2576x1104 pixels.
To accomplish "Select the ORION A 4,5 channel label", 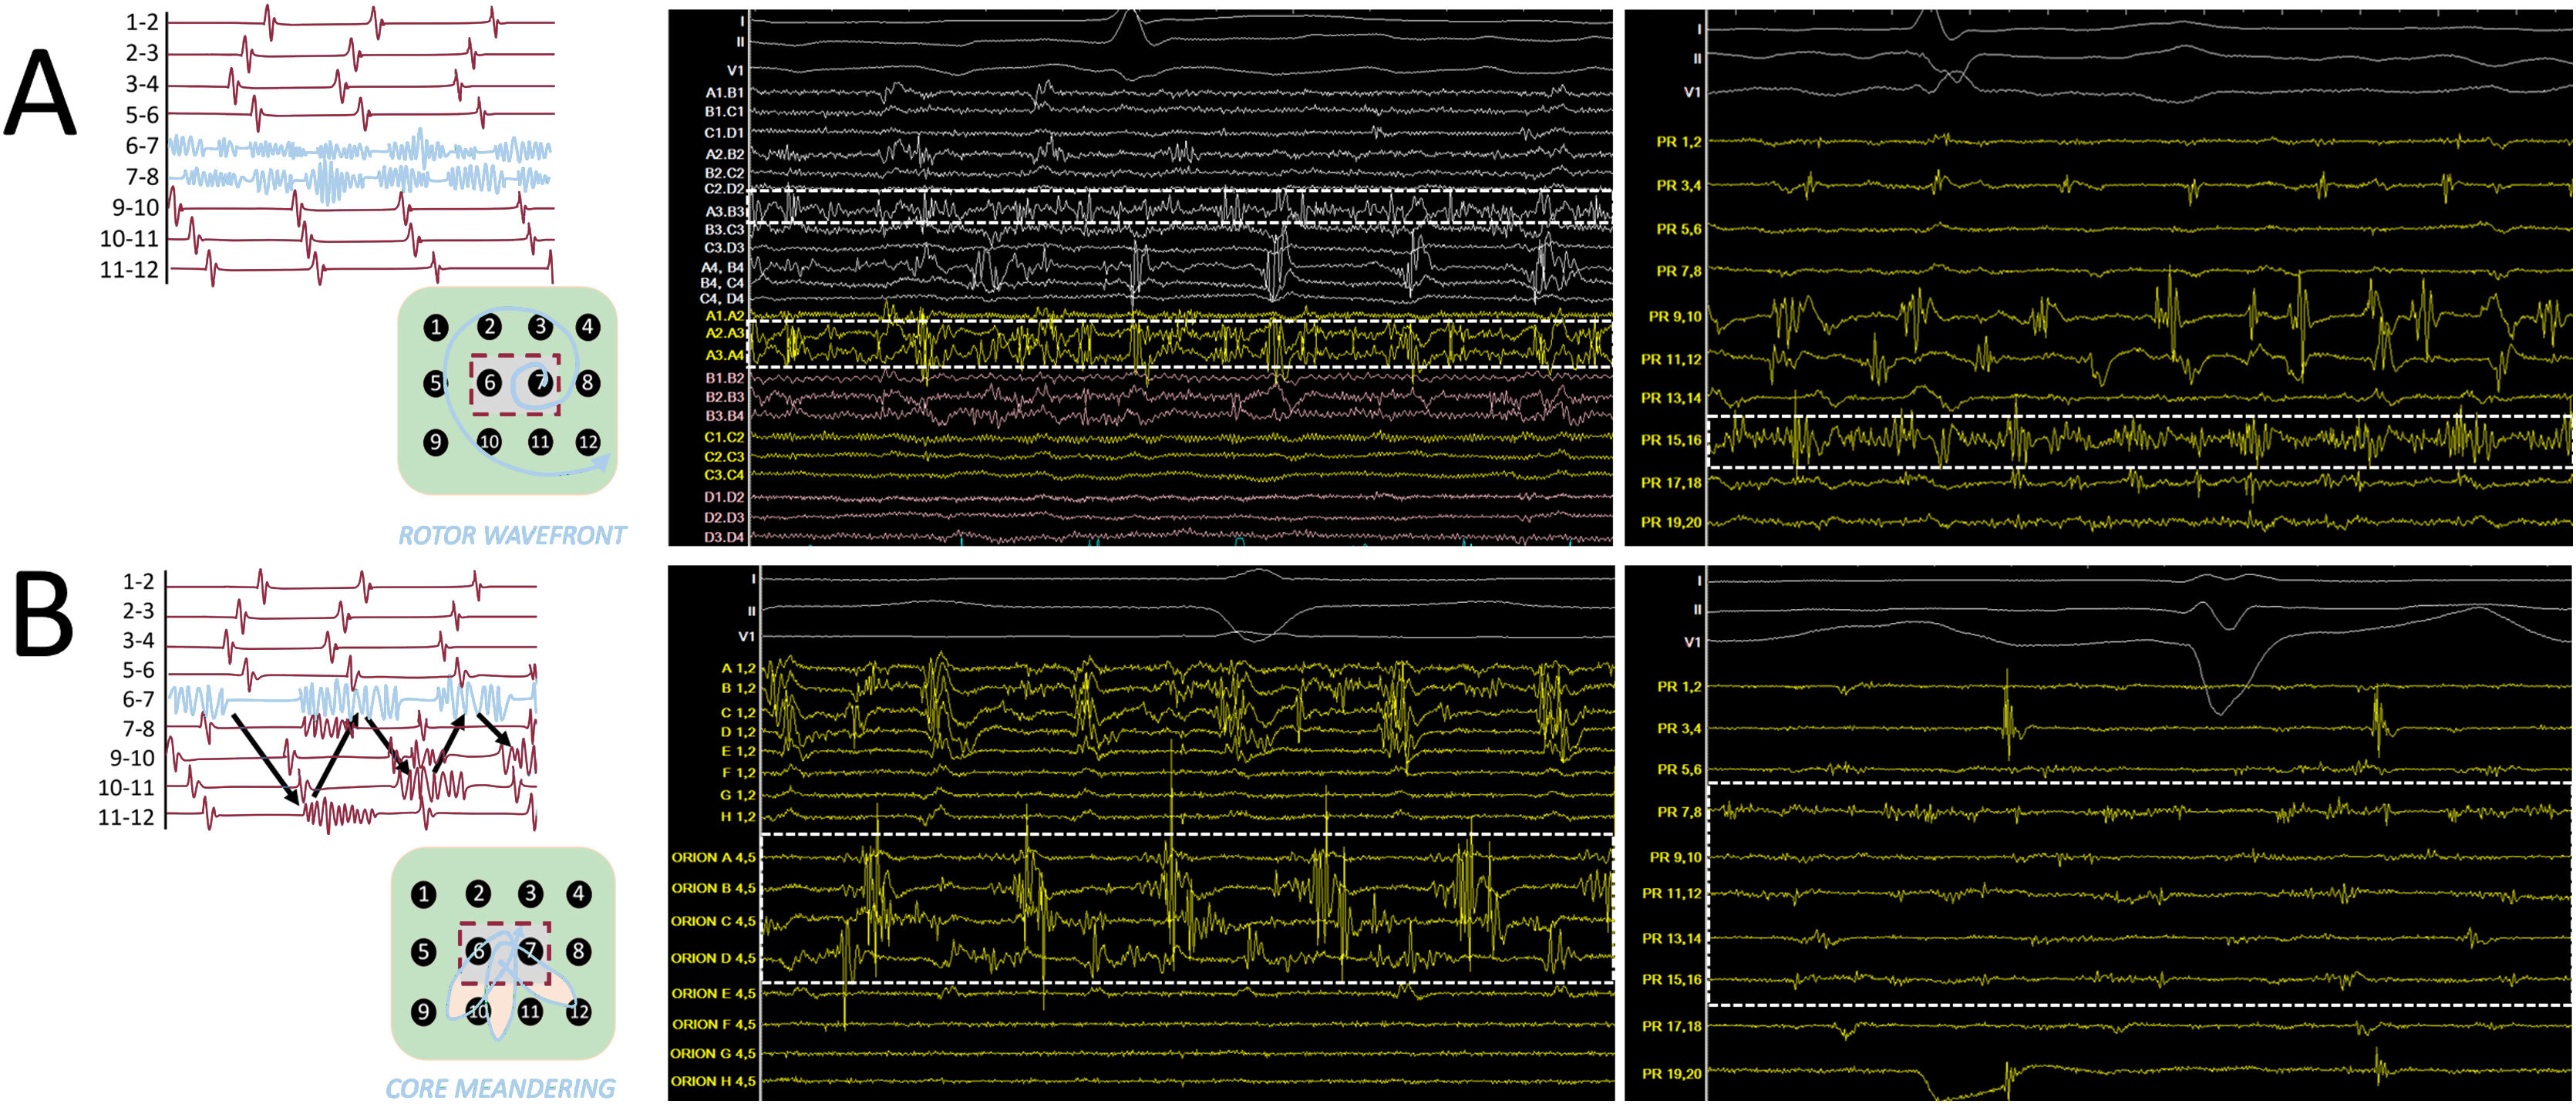I will [x=713, y=857].
